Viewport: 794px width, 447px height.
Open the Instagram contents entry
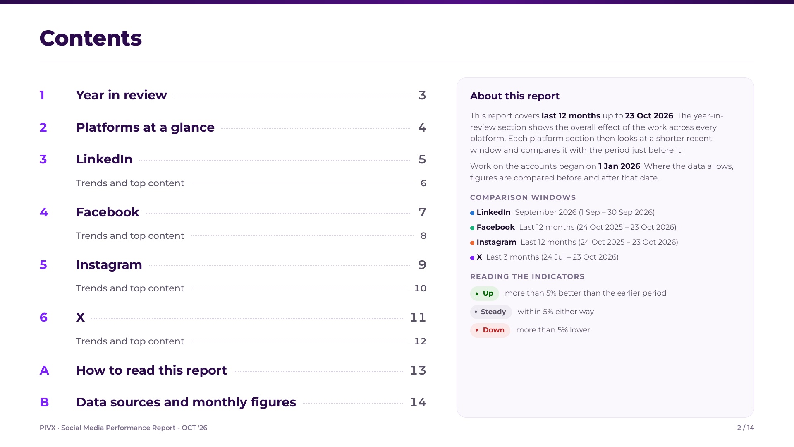click(x=233, y=265)
